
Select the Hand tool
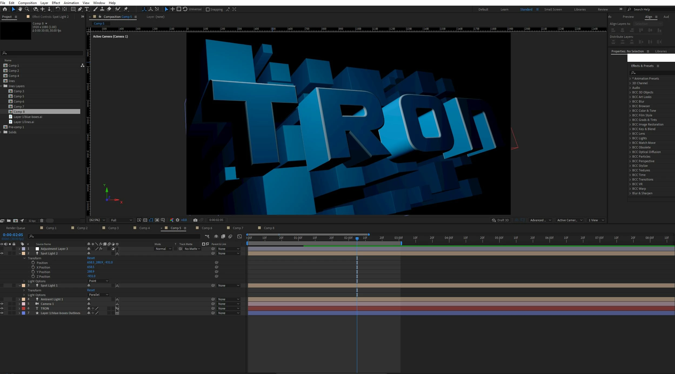tap(20, 9)
